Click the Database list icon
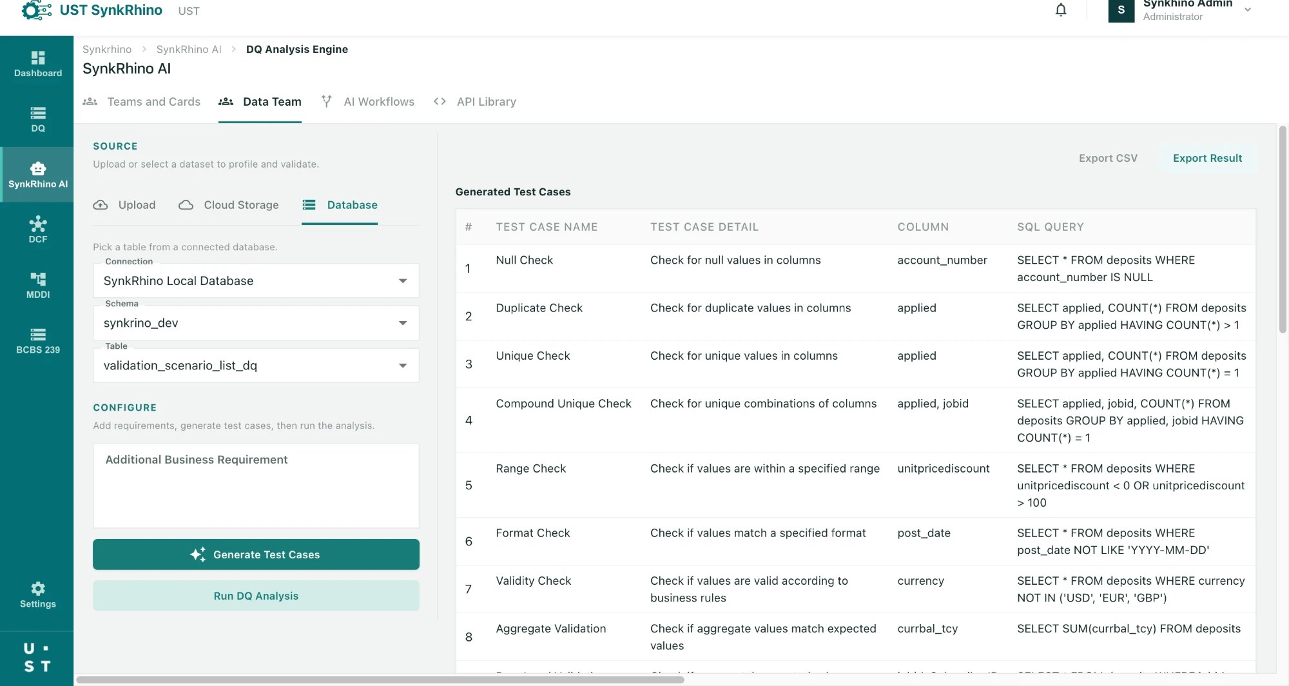Viewport: 1289px width, 686px height. point(309,205)
